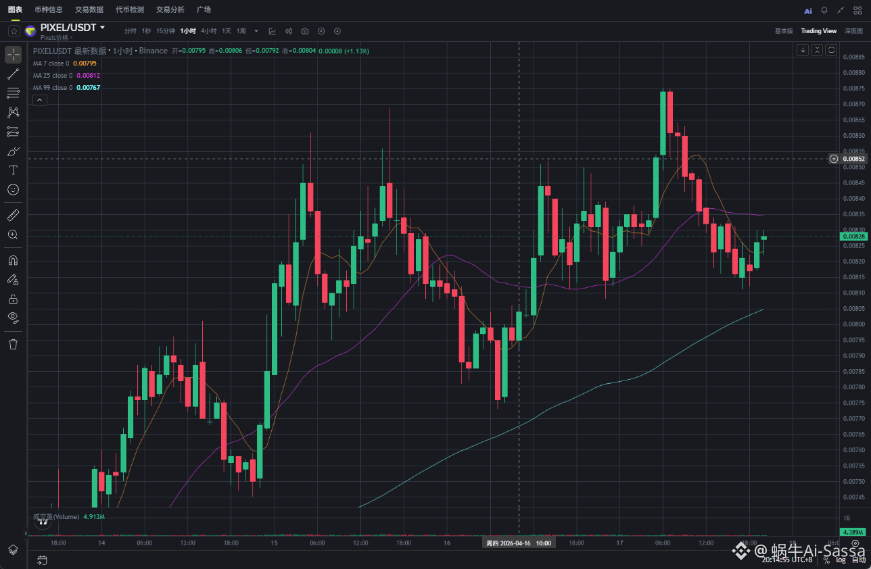Toggle hide all drawings eye icon
The width and height of the screenshot is (871, 569).
pyautogui.click(x=13, y=318)
